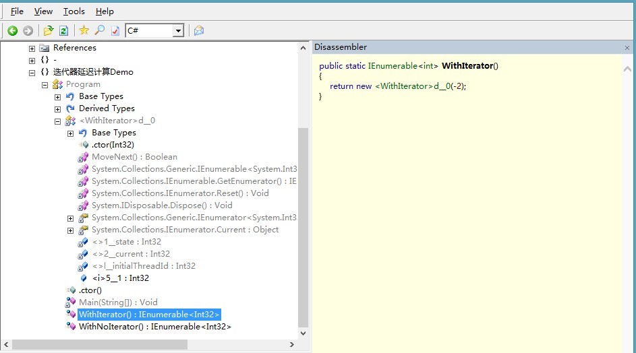
Task: Expand the Derived Types node
Action: click(57, 109)
